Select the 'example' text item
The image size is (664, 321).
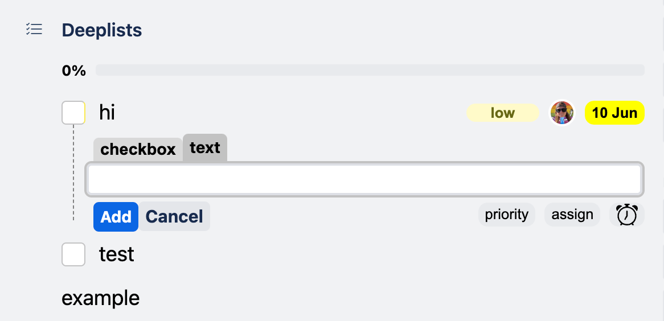pos(101,298)
